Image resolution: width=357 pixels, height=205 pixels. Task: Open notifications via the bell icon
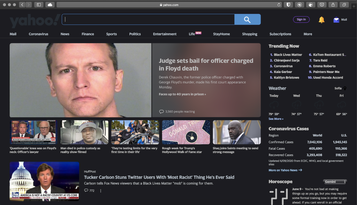(x=321, y=20)
